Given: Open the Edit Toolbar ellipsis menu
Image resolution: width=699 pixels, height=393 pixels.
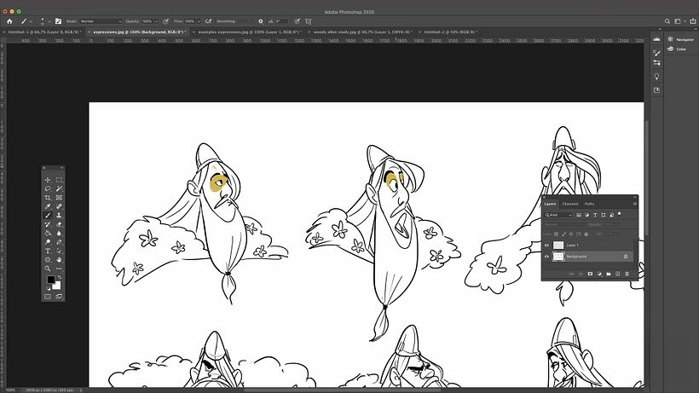Looking at the screenshot, I should click(x=59, y=269).
